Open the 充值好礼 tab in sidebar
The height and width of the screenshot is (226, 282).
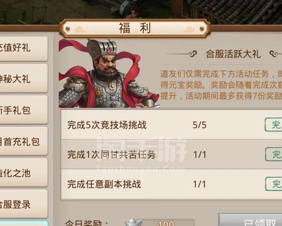pos(23,48)
